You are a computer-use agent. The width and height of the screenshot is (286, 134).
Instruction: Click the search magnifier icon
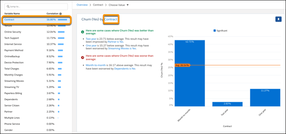pyautogui.click(x=8, y=6)
